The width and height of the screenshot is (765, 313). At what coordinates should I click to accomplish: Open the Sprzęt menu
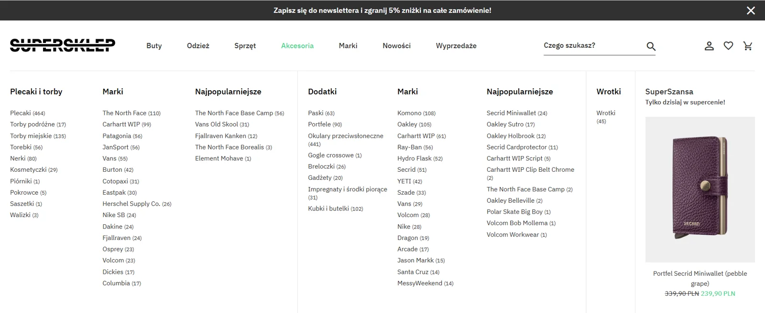[x=245, y=46]
